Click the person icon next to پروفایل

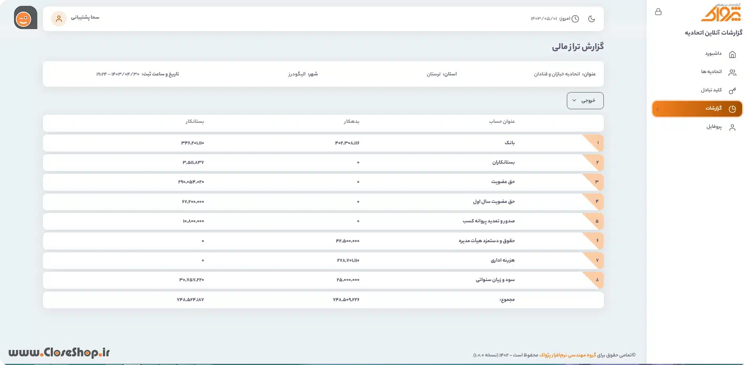(732, 127)
